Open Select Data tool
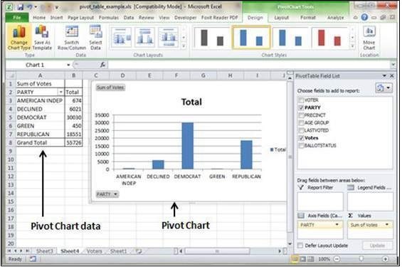This screenshot has height=267, width=402. [x=95, y=38]
